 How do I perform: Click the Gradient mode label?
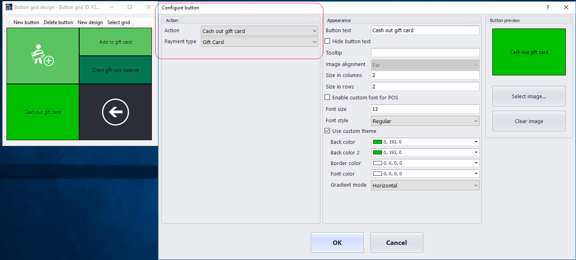349,185
